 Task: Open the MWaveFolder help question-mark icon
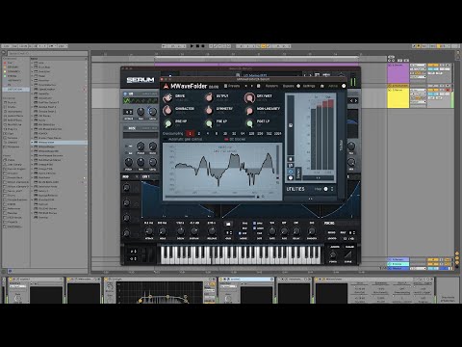tap(344, 86)
